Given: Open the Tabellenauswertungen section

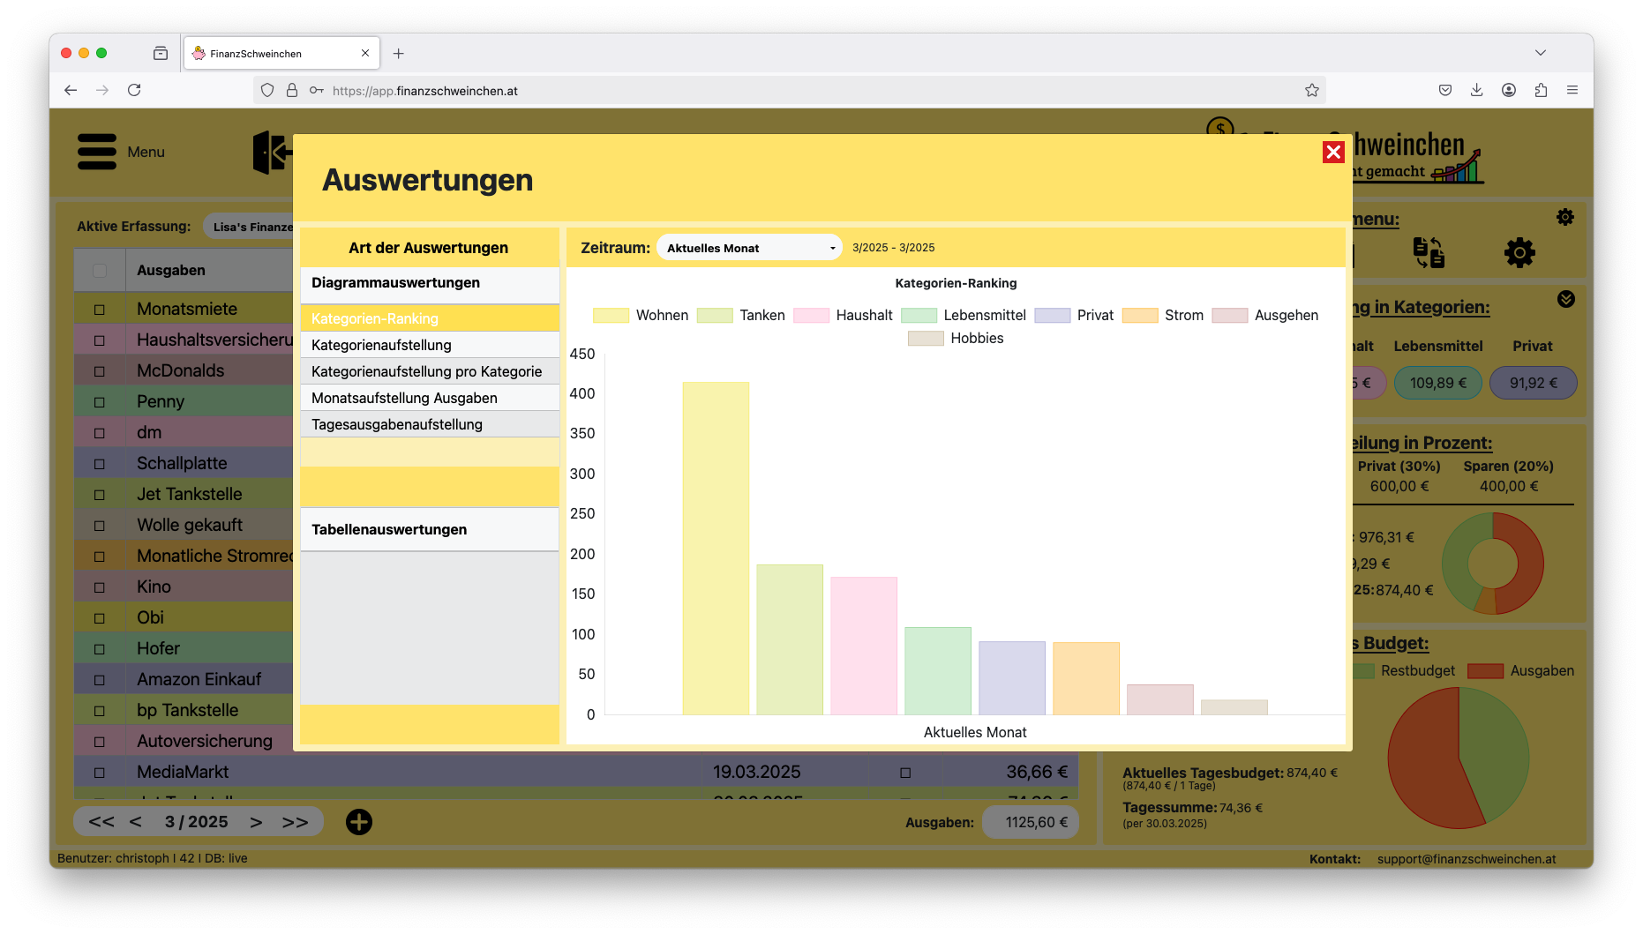Looking at the screenshot, I should [389, 529].
